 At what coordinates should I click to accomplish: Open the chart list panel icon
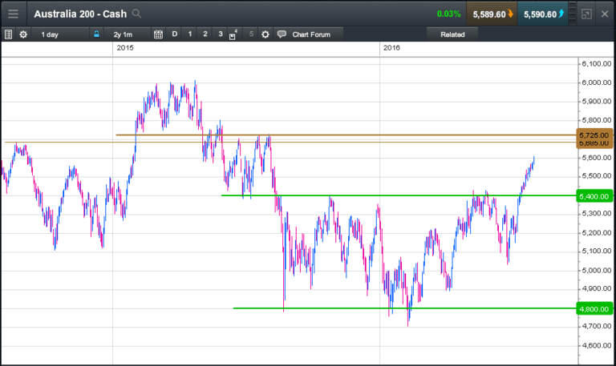click(8, 34)
